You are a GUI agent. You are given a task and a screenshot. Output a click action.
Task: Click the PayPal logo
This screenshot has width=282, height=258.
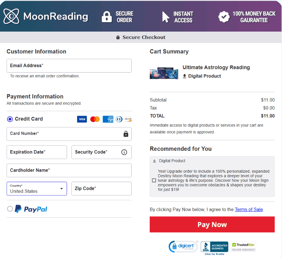click(x=31, y=209)
